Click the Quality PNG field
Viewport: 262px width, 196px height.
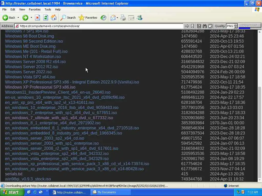[x=230, y=26]
